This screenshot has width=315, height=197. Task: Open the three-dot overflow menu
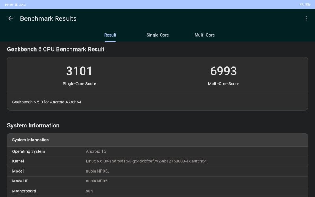(x=306, y=18)
